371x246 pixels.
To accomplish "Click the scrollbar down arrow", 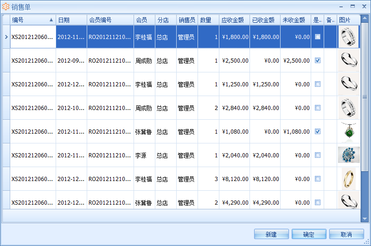I will [365, 219].
